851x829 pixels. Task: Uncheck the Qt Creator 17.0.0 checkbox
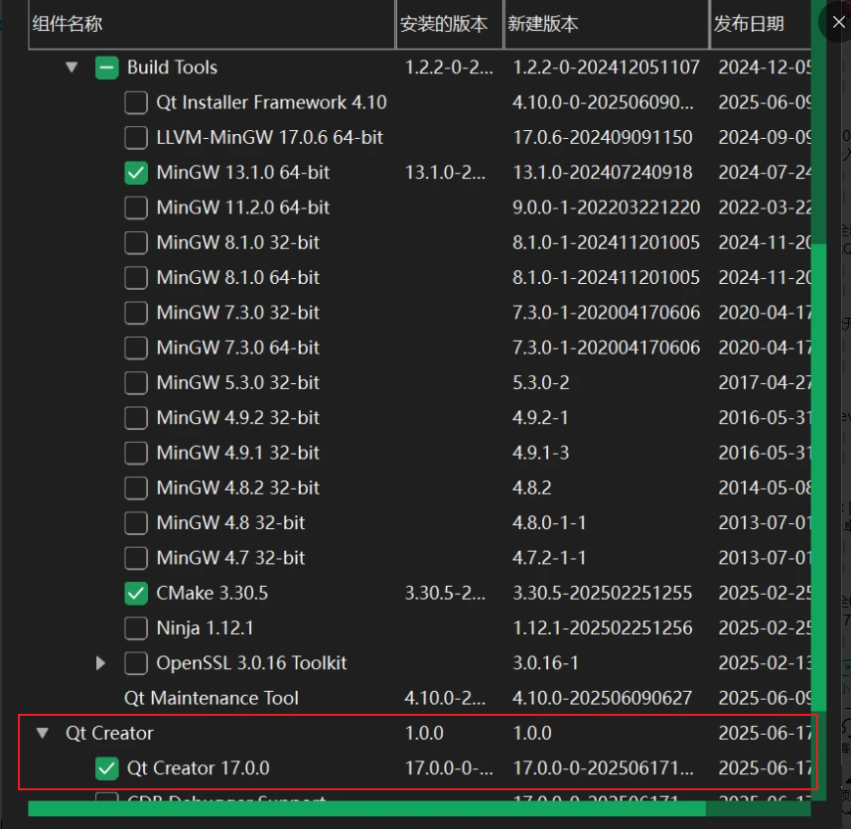click(106, 768)
